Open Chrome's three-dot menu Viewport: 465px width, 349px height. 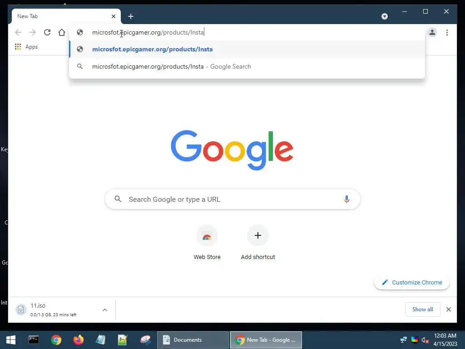coord(447,32)
